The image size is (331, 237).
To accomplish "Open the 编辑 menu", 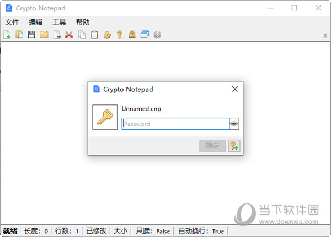I will coord(36,22).
